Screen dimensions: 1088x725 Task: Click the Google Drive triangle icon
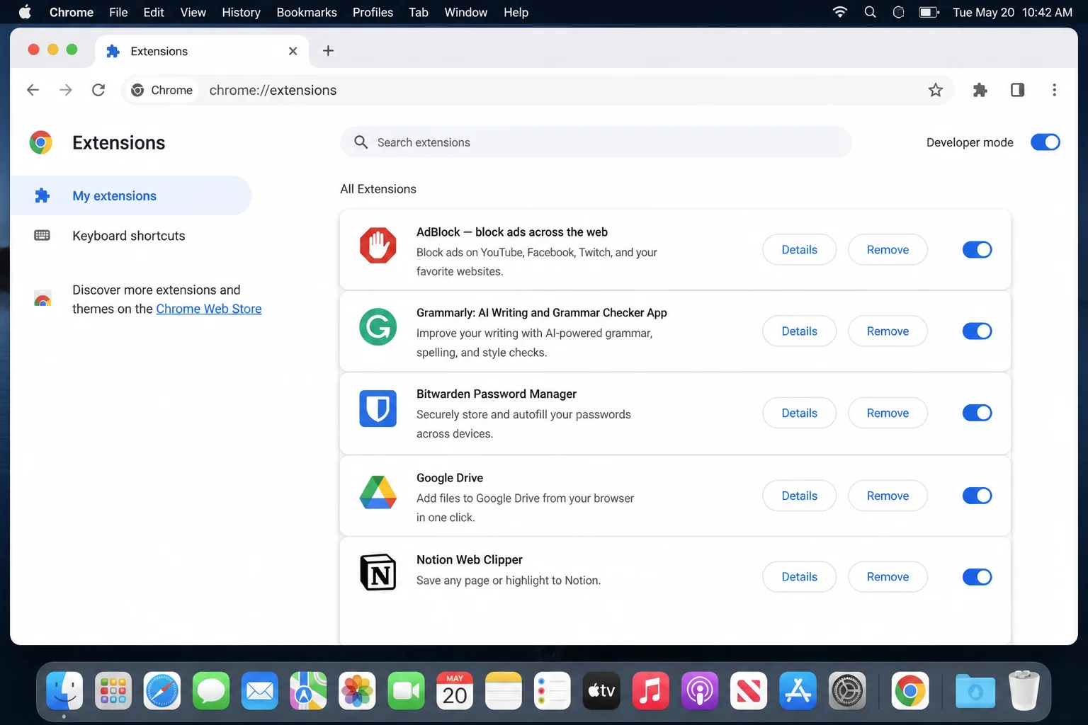[x=378, y=492]
